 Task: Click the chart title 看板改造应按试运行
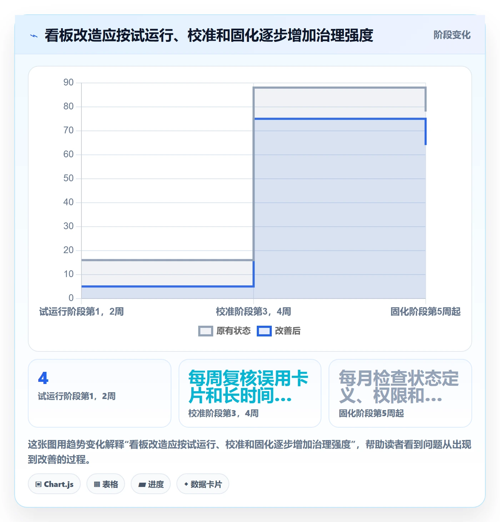[x=209, y=36]
